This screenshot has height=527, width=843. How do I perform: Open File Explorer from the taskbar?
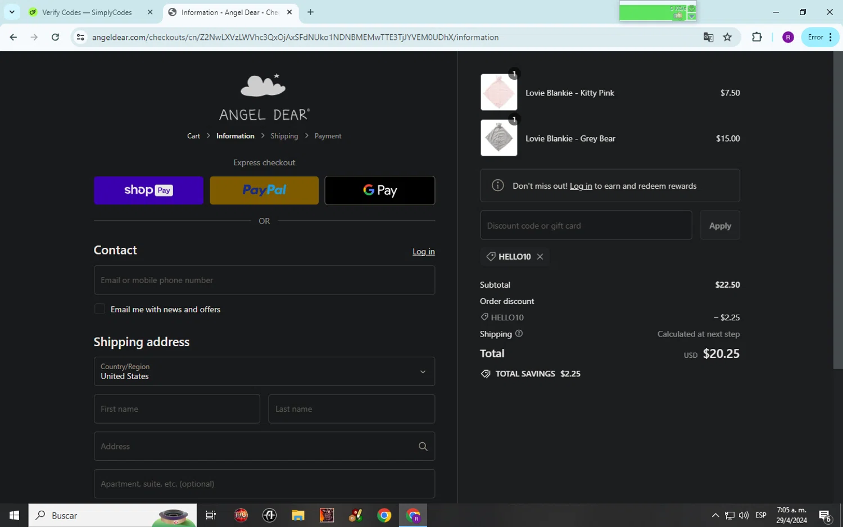pos(298,515)
